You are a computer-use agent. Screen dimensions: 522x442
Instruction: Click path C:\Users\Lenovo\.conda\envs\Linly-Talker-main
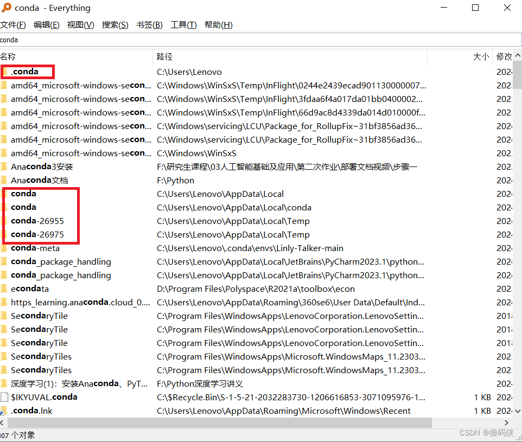250,248
